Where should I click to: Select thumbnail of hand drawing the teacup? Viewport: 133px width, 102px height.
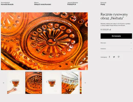[15, 83]
